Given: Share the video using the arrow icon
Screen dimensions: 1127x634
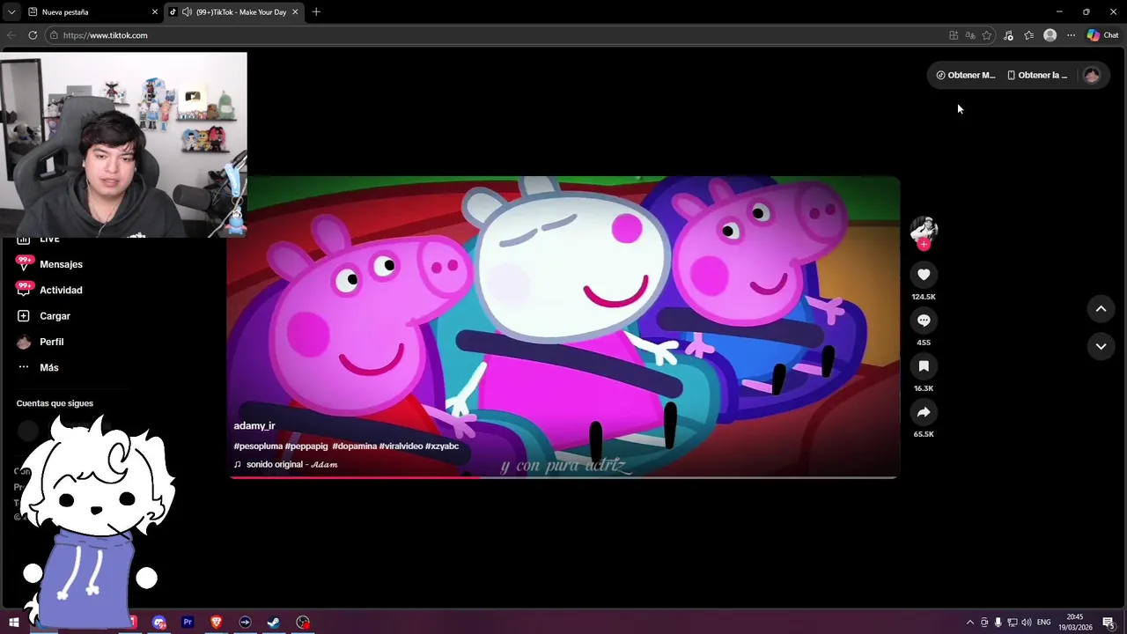Looking at the screenshot, I should 924,412.
